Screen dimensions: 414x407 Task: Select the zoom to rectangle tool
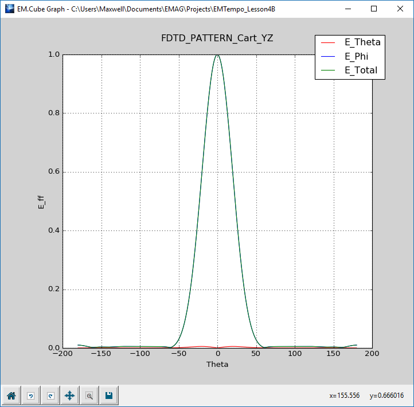[x=89, y=395]
